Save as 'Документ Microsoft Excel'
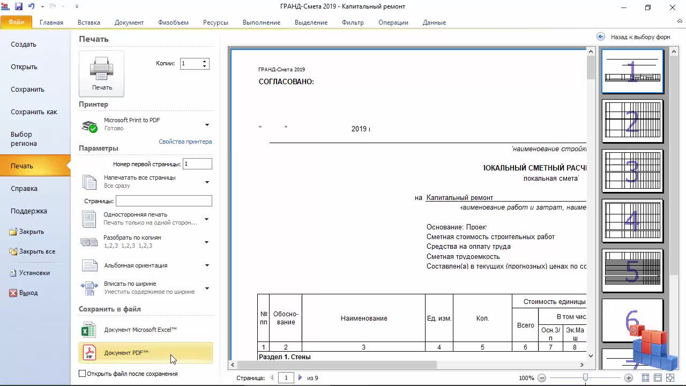This screenshot has width=686, height=386. (146, 330)
